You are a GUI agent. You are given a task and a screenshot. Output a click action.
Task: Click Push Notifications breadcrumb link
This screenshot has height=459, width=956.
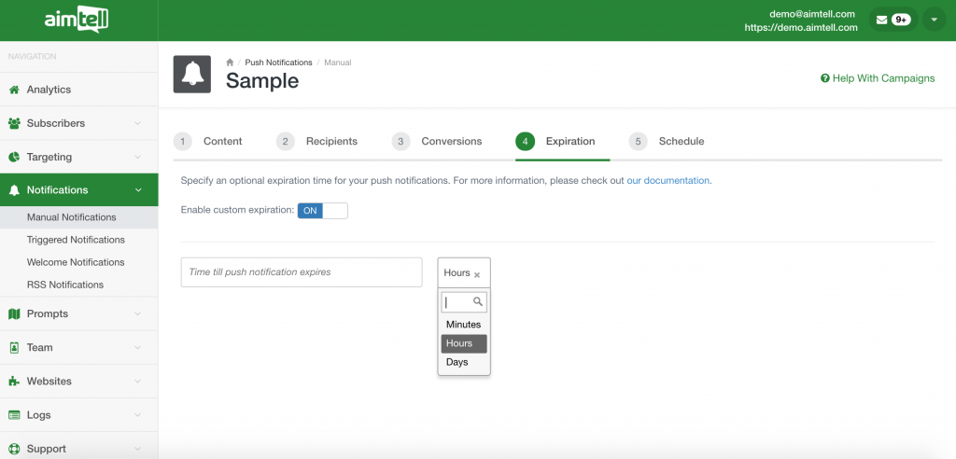278,63
